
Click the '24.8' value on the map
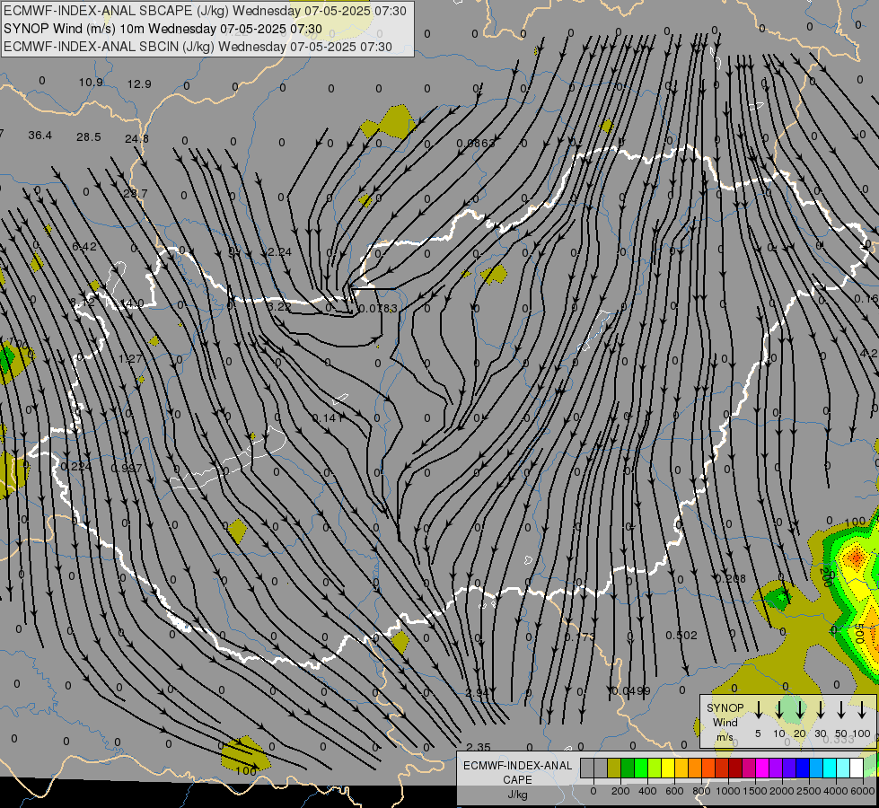[x=136, y=138]
